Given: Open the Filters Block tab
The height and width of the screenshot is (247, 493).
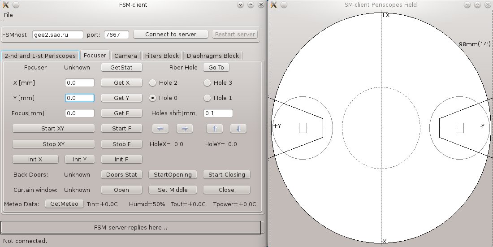Looking at the screenshot, I should [x=162, y=56].
